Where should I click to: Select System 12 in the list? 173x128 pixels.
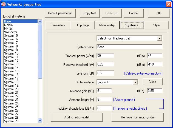pos(21,61)
